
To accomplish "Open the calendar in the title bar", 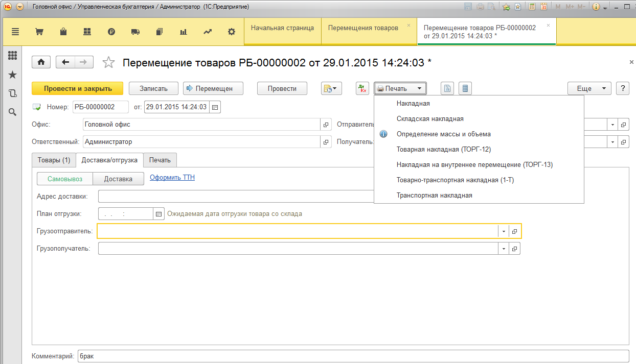I will pyautogui.click(x=544, y=7).
